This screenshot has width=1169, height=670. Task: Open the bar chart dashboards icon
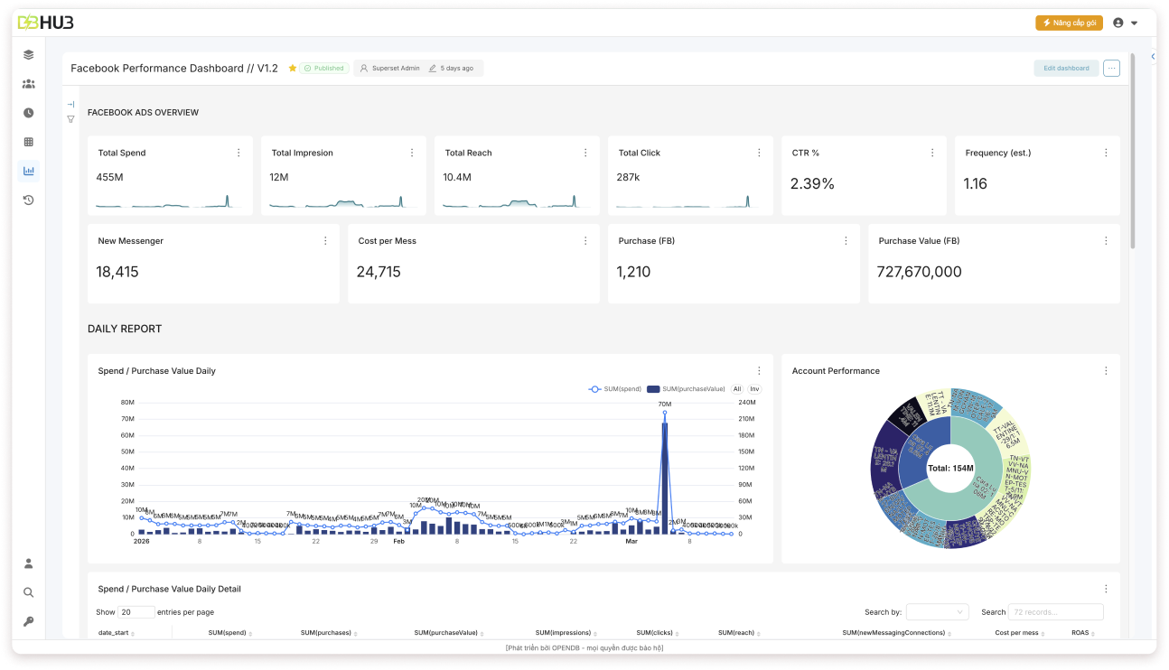coord(28,171)
